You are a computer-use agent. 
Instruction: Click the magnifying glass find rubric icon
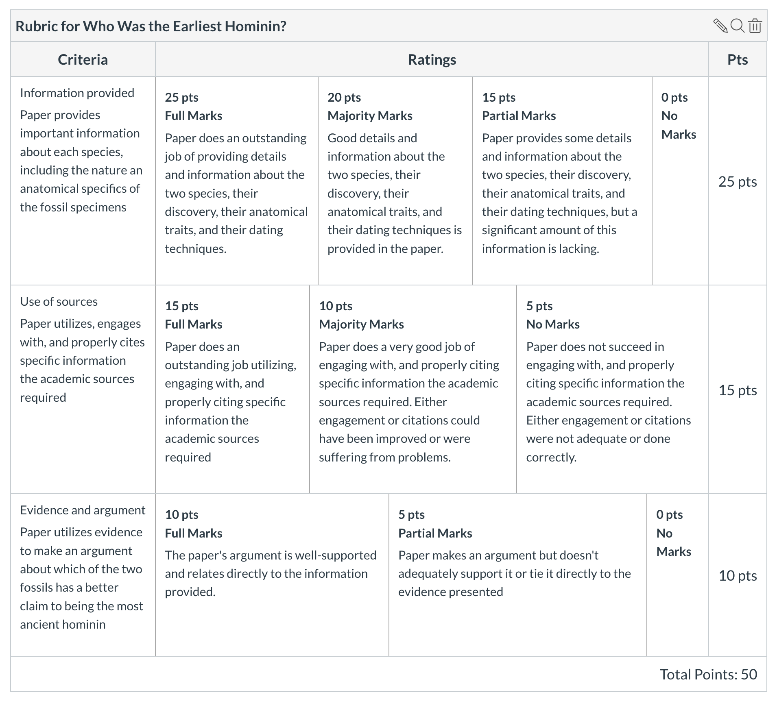(x=738, y=26)
